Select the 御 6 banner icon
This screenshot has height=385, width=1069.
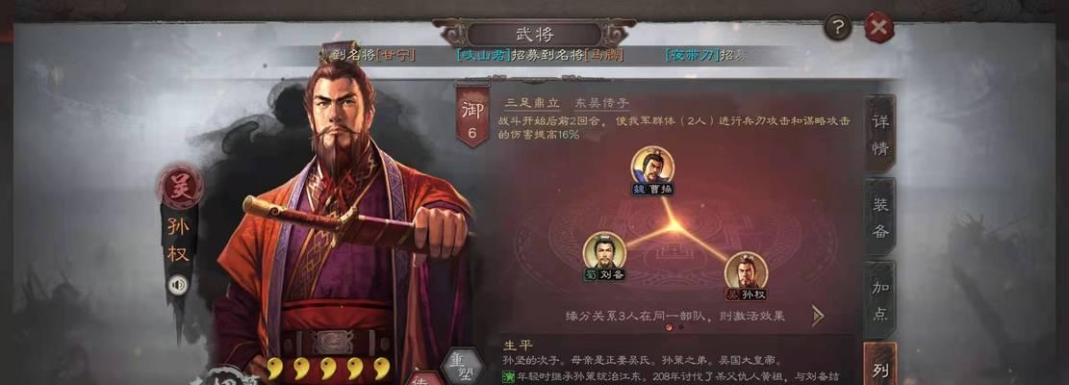tap(472, 114)
